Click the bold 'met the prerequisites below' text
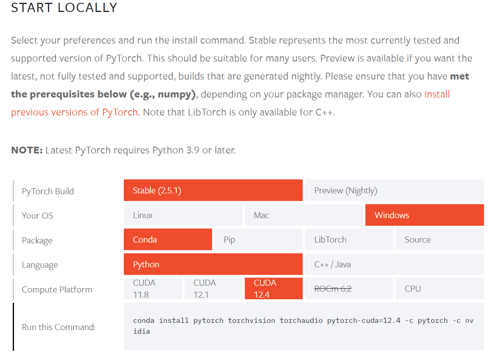Image resolution: width=500 pixels, height=362 pixels. pyautogui.click(x=240, y=85)
